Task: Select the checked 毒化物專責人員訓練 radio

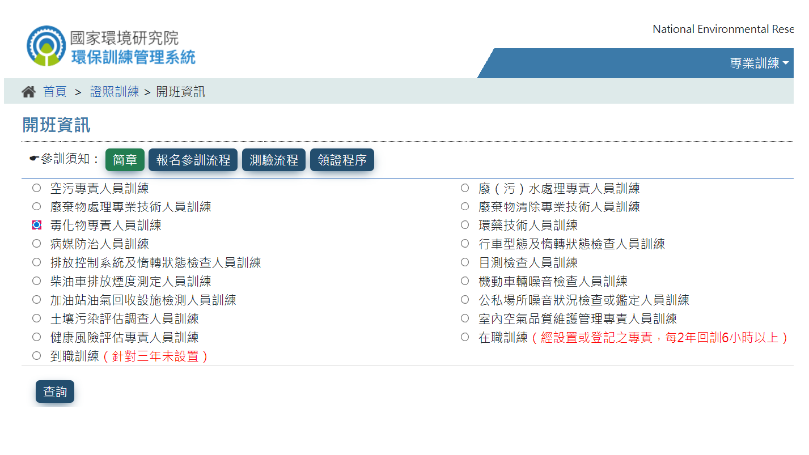Action: tap(37, 225)
